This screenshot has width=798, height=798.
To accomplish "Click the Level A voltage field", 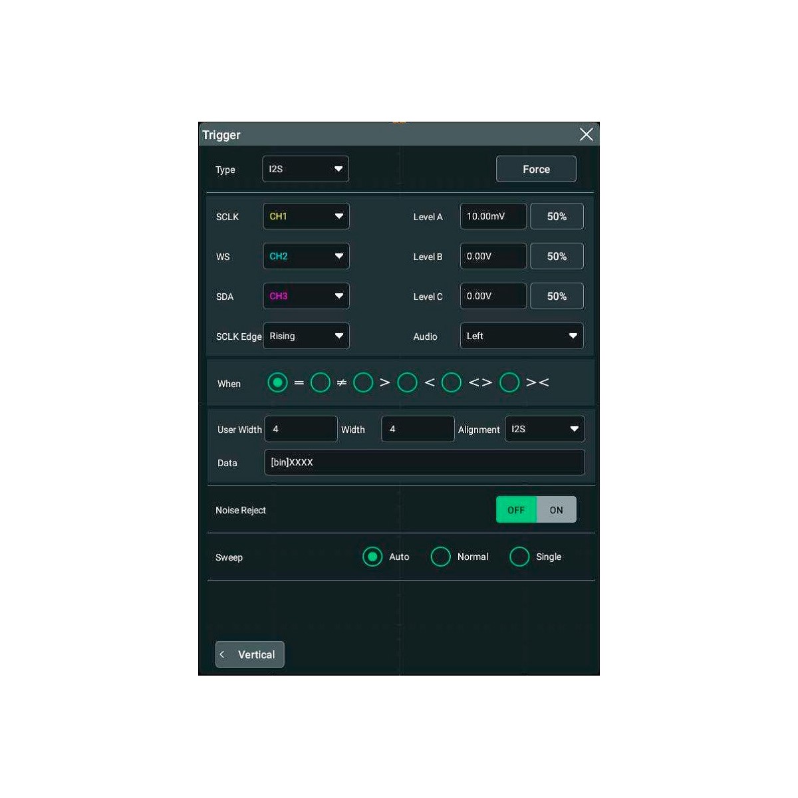I will pyautogui.click(x=493, y=216).
